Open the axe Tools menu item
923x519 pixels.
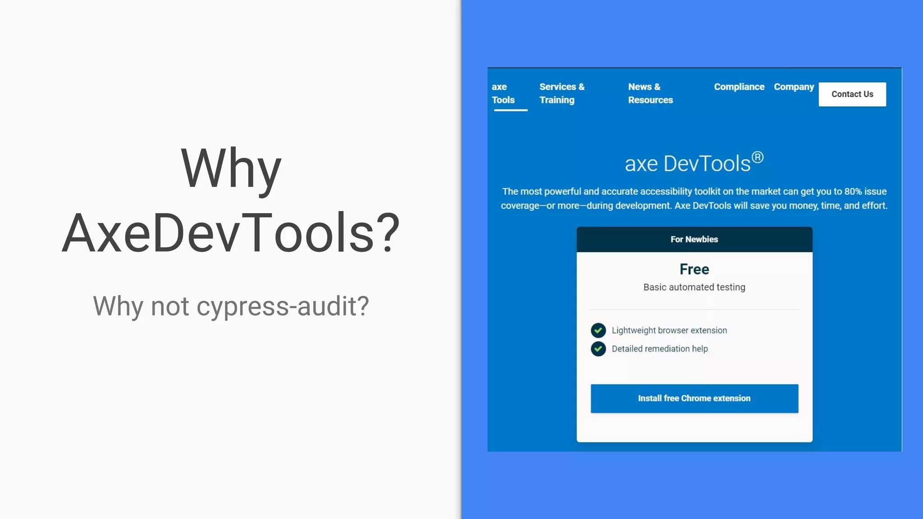(503, 93)
